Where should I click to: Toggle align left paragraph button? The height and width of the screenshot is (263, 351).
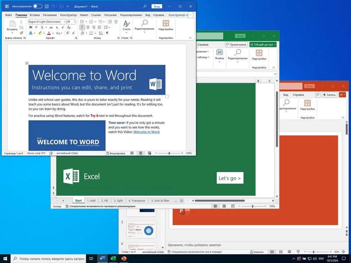coord(82,27)
